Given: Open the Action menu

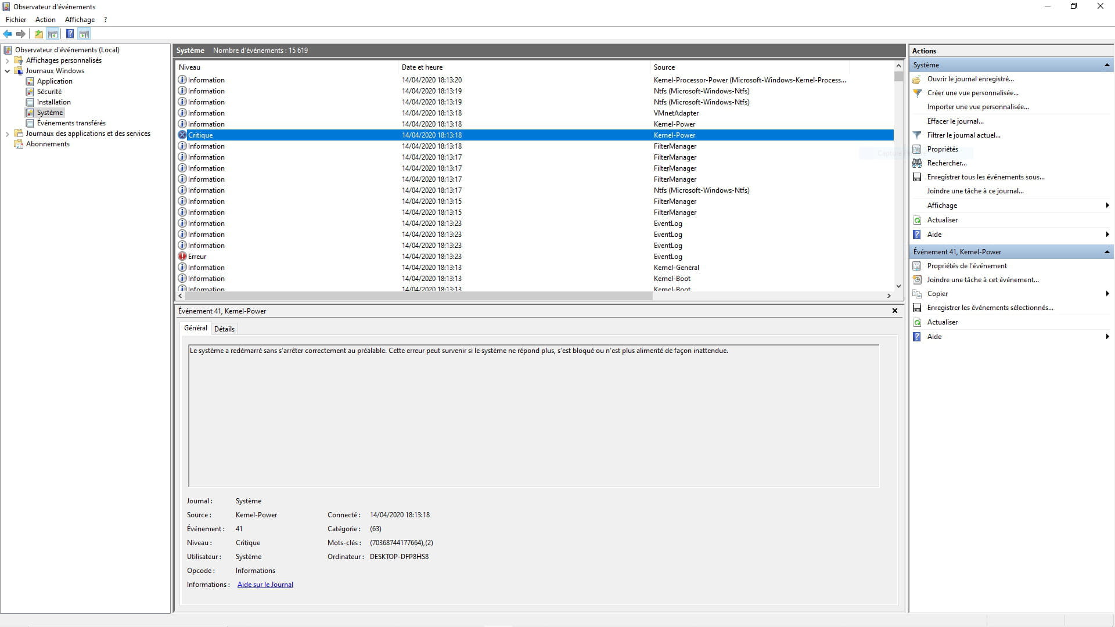Looking at the screenshot, I should click(45, 20).
